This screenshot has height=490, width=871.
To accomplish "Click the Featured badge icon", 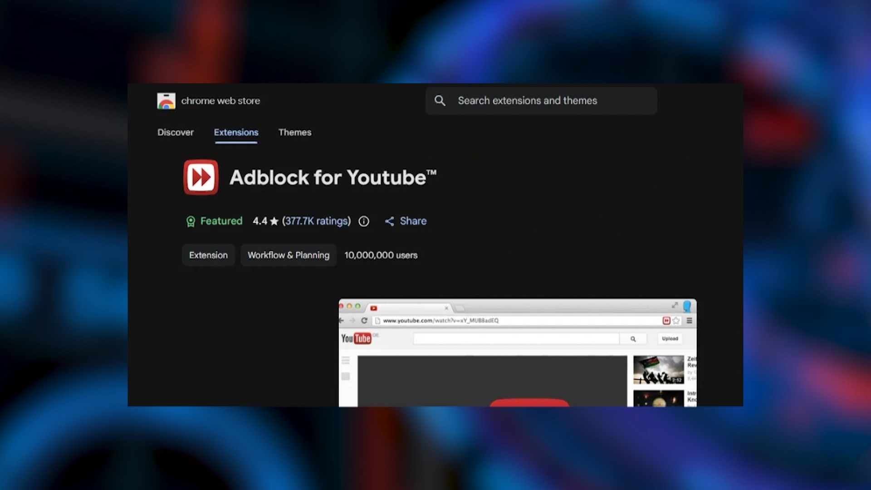I will [x=191, y=221].
